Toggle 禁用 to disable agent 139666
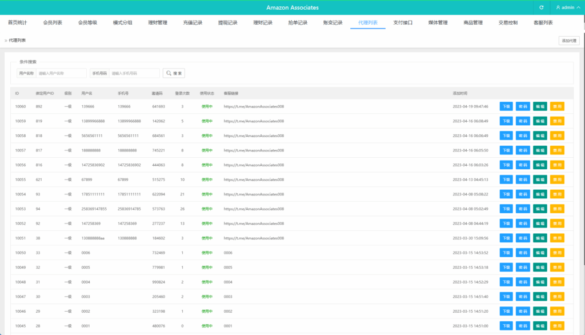This screenshot has width=585, height=335. click(556, 106)
